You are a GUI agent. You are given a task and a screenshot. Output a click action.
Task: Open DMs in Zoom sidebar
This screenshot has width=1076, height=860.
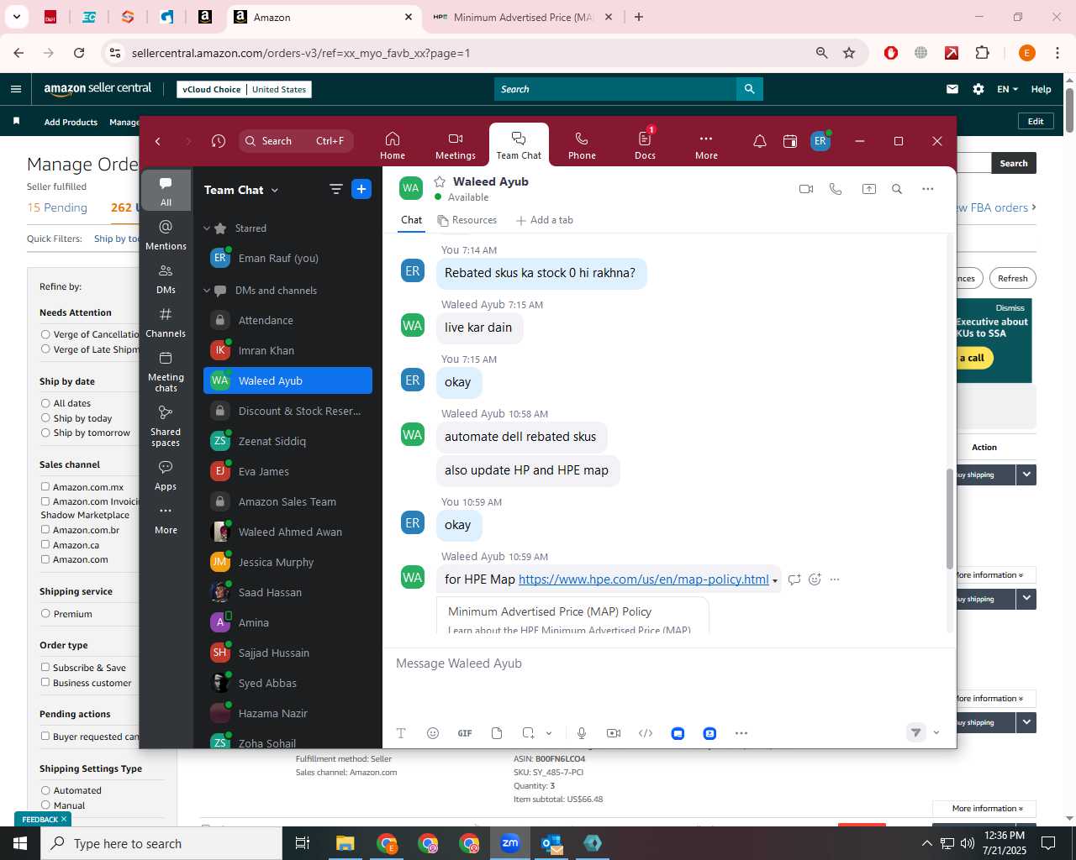[166, 279]
